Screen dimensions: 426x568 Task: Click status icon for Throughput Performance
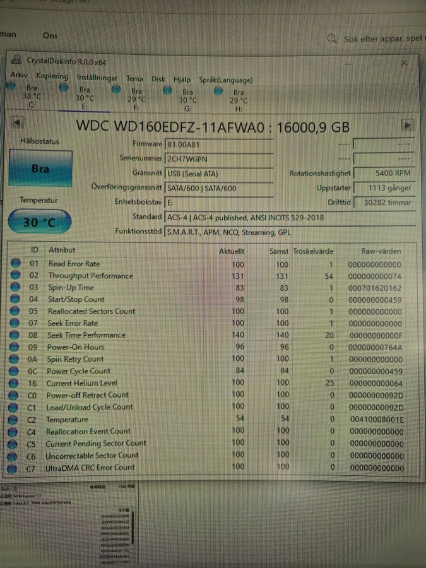click(15, 275)
